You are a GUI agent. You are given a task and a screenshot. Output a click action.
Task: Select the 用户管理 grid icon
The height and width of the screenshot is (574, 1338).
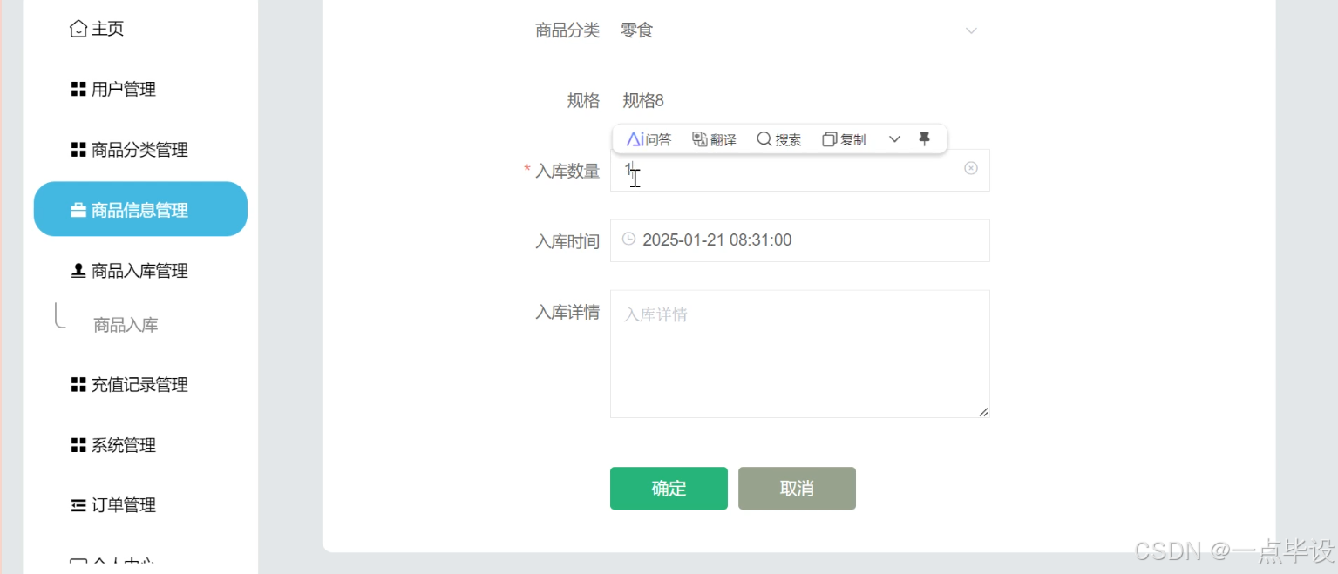[77, 88]
